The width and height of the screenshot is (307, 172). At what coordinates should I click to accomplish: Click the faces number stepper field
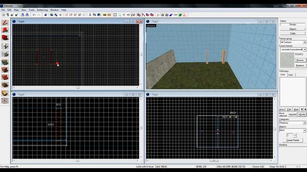290,135
